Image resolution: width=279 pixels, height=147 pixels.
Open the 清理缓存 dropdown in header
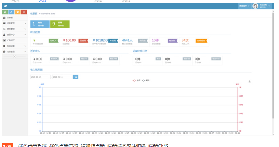click(x=244, y=6)
